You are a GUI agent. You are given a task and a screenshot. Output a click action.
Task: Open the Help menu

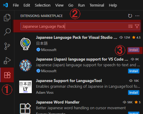(x=113, y=5)
